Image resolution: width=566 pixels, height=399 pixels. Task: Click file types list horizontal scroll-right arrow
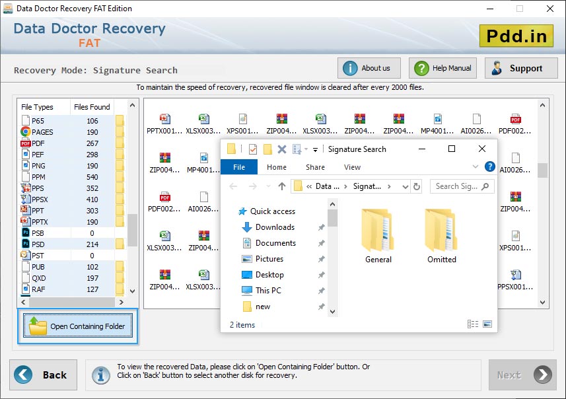coord(122,302)
